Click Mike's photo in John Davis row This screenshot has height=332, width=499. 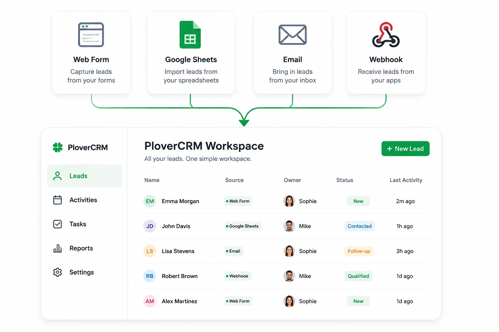289,226
